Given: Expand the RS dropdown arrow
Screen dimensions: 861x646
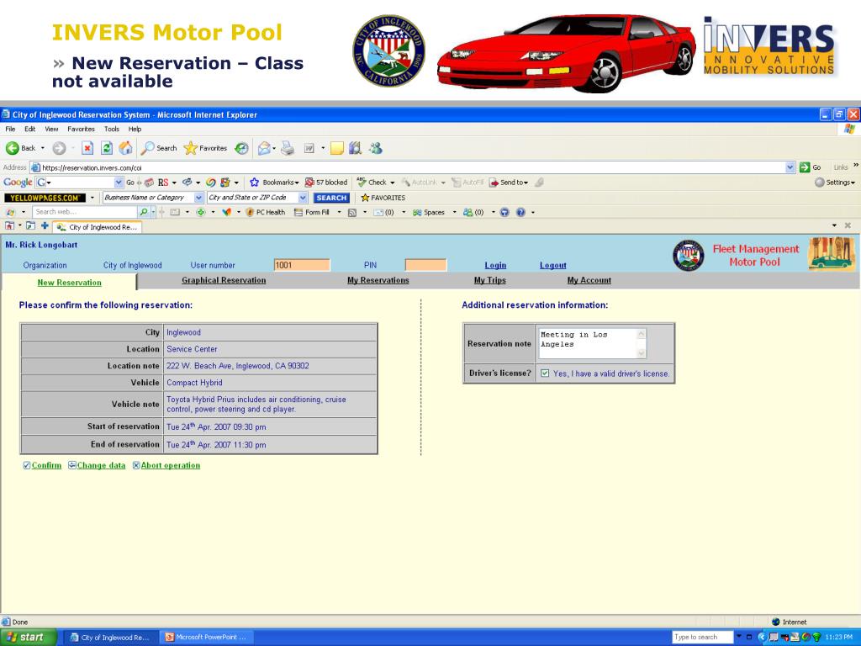Looking at the screenshot, I should pos(174,183).
